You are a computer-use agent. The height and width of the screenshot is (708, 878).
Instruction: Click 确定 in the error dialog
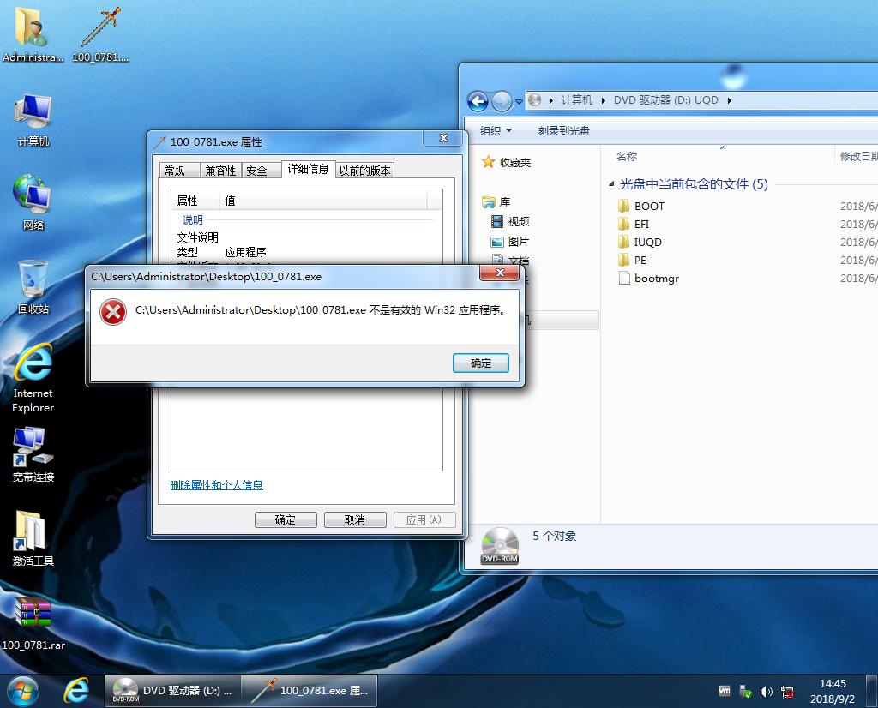480,363
